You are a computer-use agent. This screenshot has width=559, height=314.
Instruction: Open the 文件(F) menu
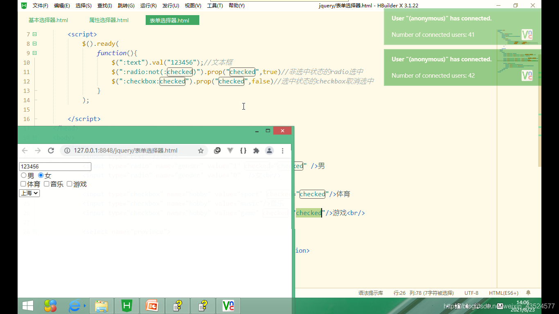[x=40, y=6]
